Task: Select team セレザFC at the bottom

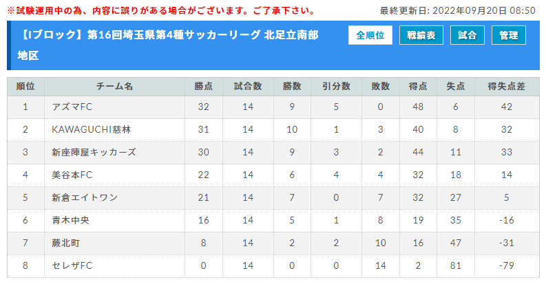Action: click(x=72, y=265)
